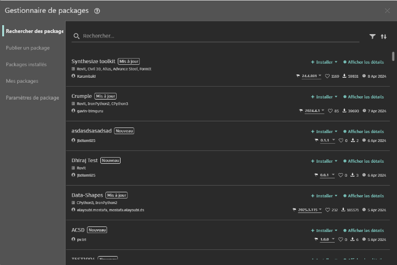Open version dropdown 0.1.1 for asdasdsasadsad
The width and height of the screenshot is (397, 265).
(x=327, y=140)
